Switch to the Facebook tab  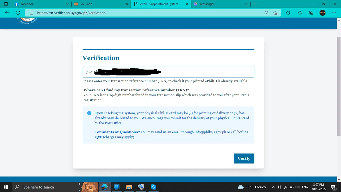tap(41, 4)
